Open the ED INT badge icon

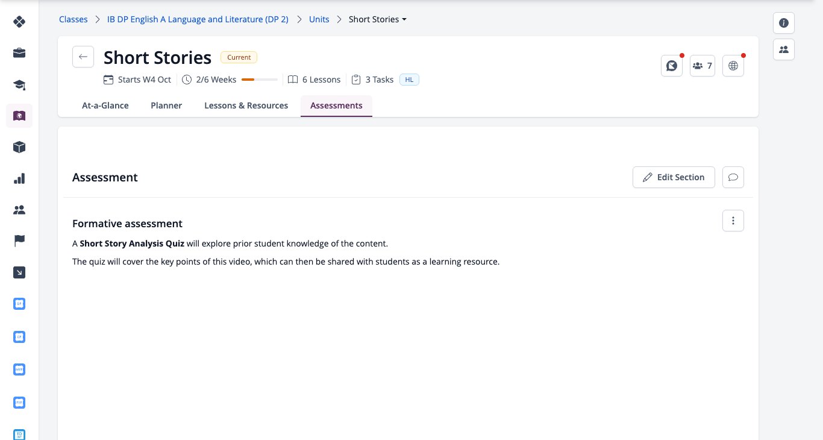pos(19,434)
